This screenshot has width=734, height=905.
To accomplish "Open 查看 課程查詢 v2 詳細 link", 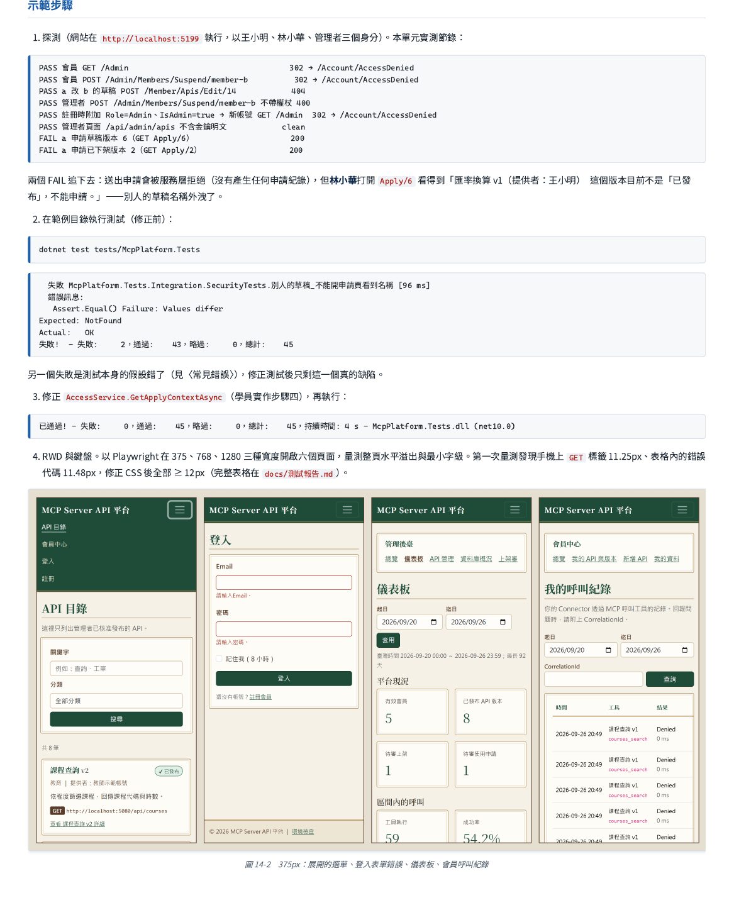I will point(77,824).
